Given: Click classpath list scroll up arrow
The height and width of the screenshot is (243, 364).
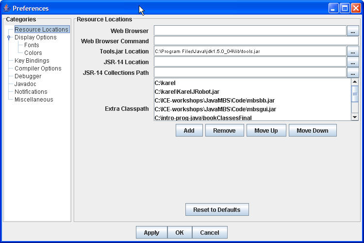Looking at the screenshot, I should [x=355, y=82].
